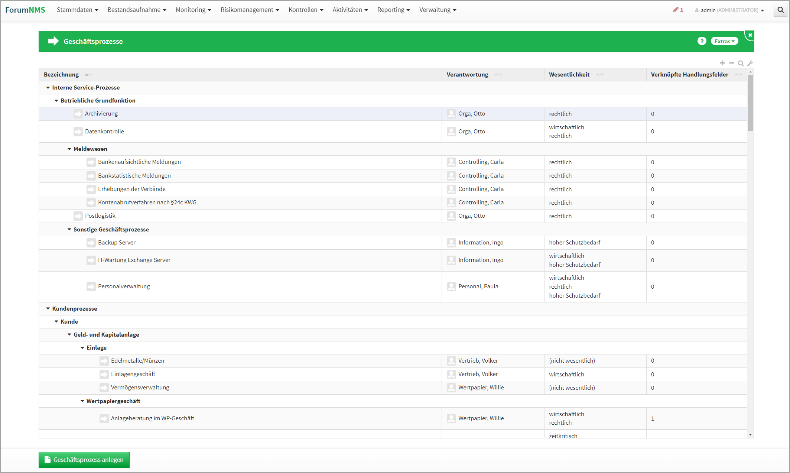Click the Archivierung process arrow icon

(x=78, y=114)
